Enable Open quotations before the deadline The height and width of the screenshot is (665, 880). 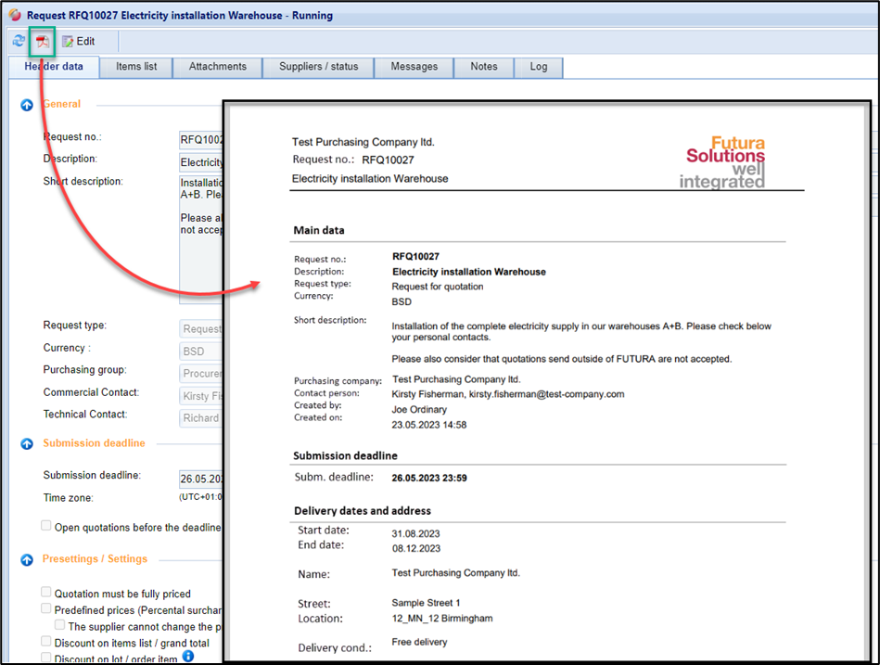coord(46,527)
